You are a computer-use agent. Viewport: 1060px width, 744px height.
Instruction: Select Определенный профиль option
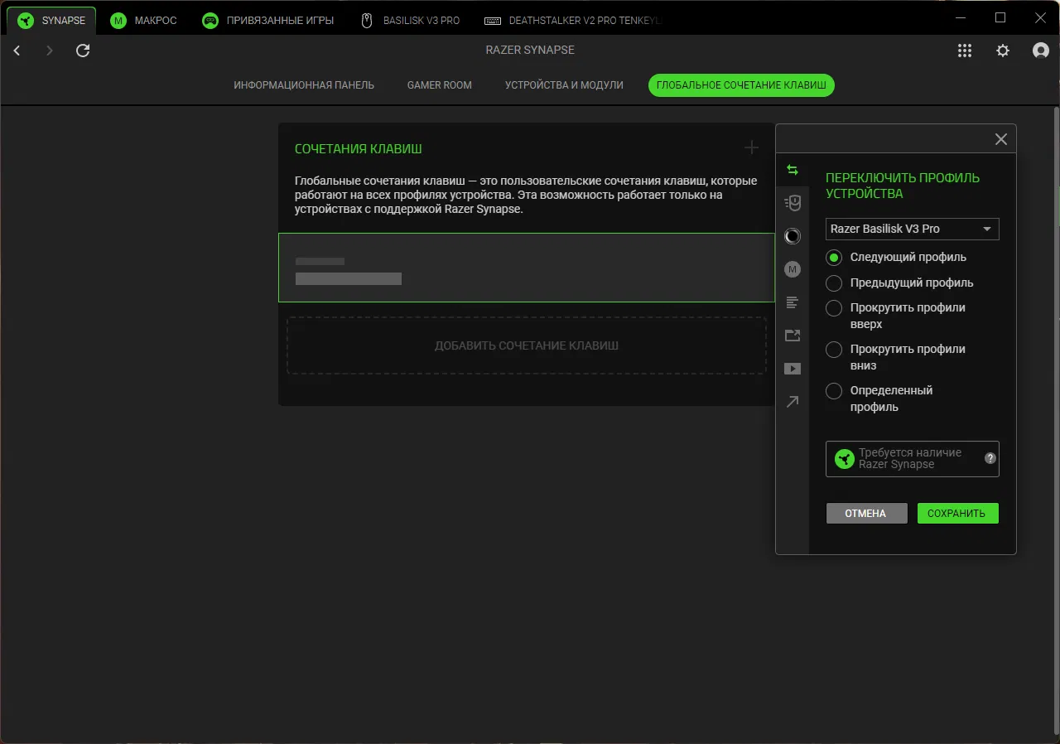click(x=879, y=399)
